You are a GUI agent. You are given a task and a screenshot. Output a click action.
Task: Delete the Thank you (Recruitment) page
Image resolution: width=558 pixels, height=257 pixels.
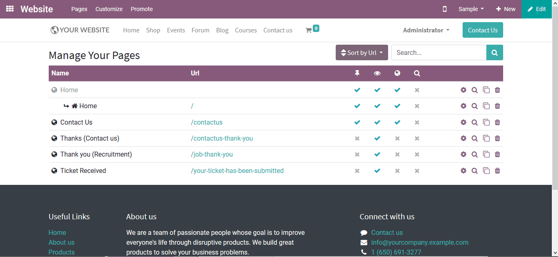497,154
